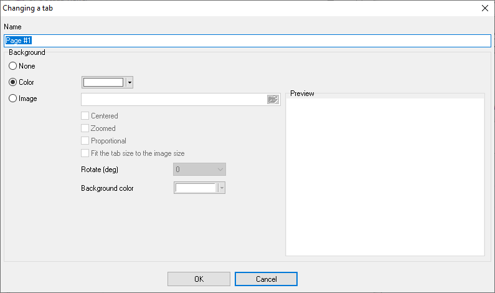The width and height of the screenshot is (495, 293).
Task: Expand the Rotate (deg) combo box
Action: click(x=199, y=170)
